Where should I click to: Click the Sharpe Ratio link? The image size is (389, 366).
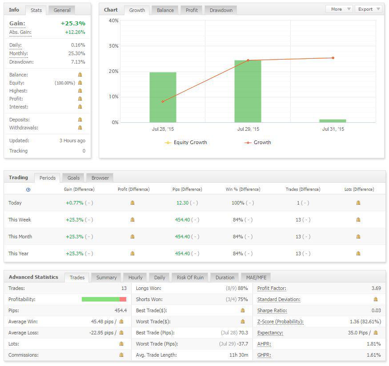coord(272,310)
